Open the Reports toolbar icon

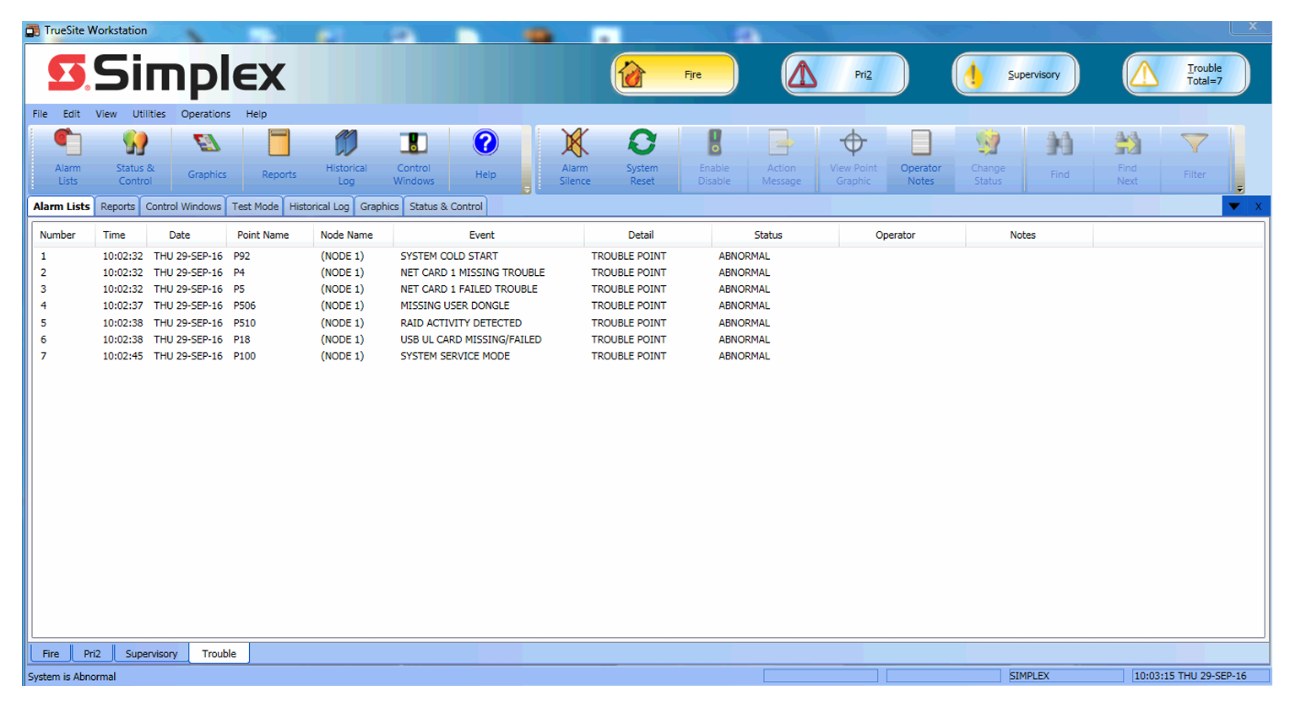coord(279,158)
